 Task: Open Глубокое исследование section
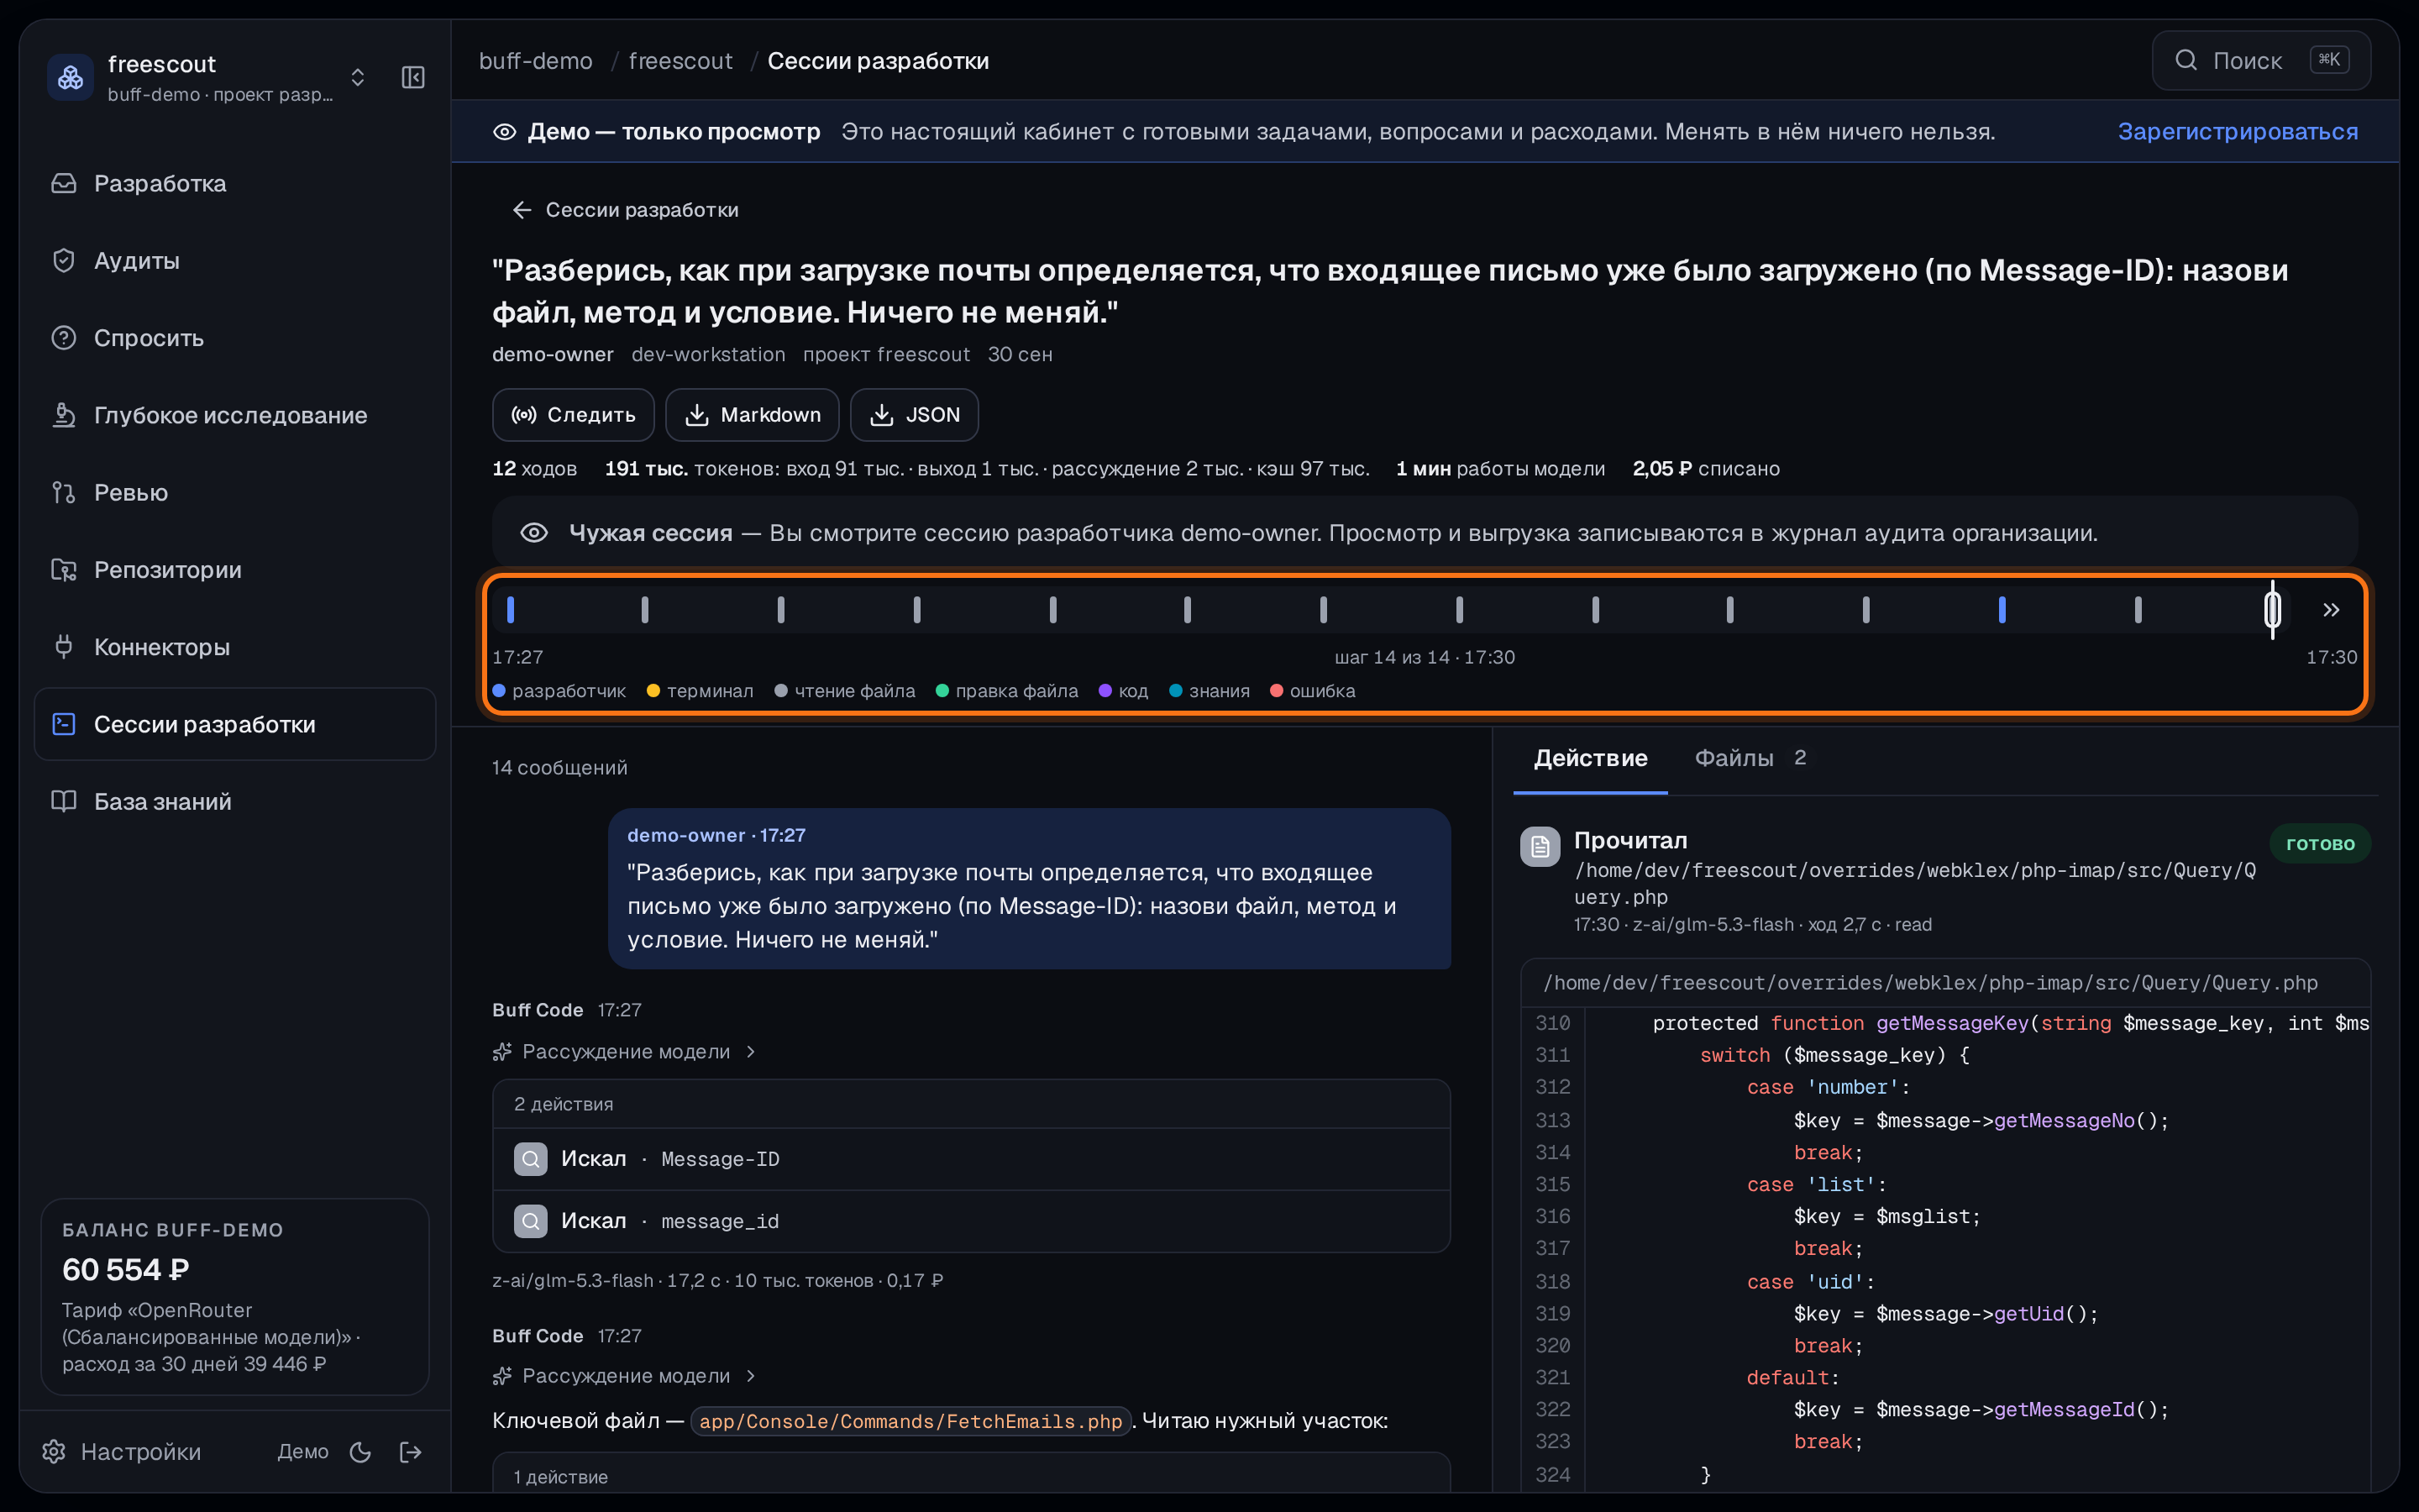[x=235, y=415]
